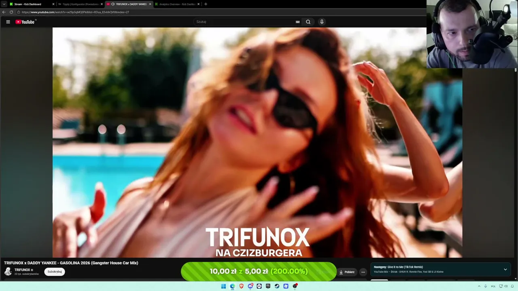Click the YouTube search magnifier button

tap(308, 22)
